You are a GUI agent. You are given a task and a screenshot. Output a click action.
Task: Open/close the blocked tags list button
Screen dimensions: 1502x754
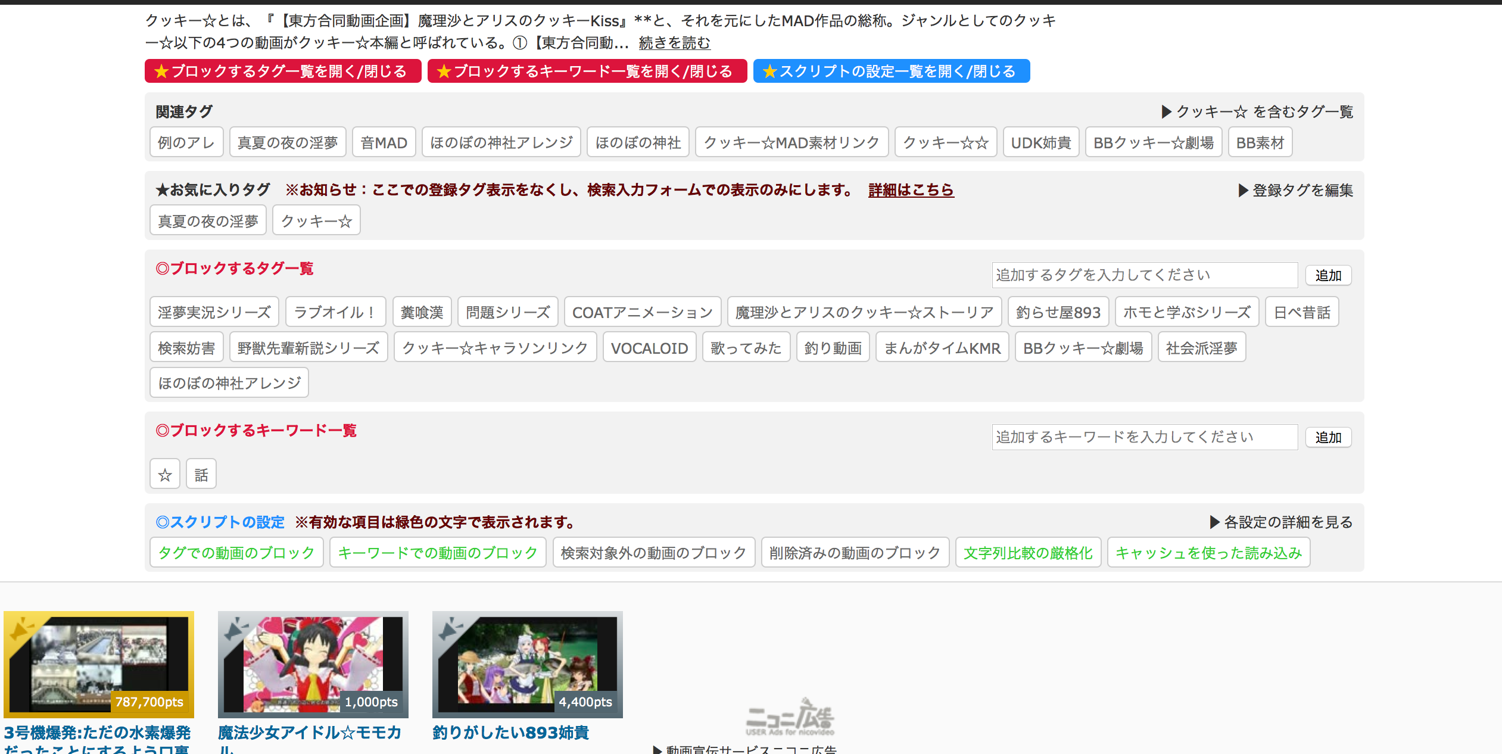point(283,71)
